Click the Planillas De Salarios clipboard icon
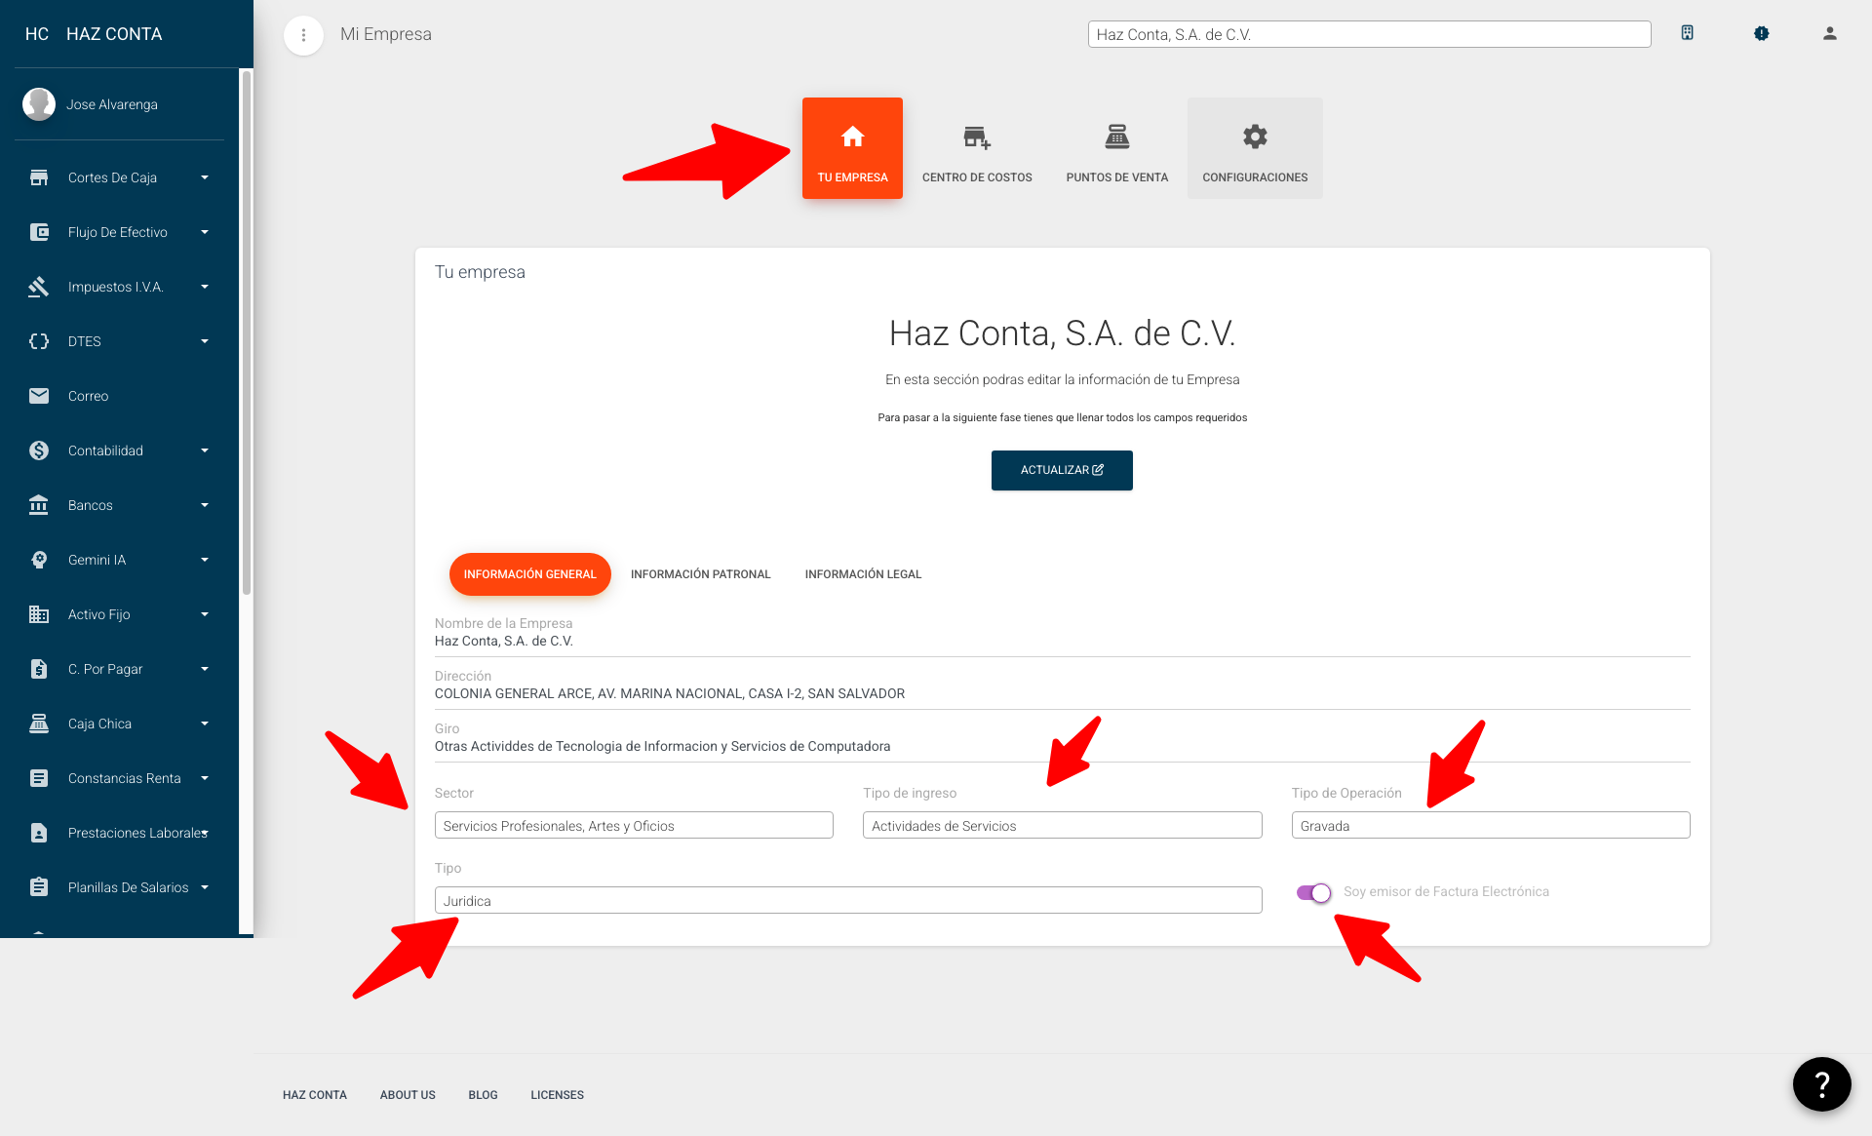 (x=39, y=887)
